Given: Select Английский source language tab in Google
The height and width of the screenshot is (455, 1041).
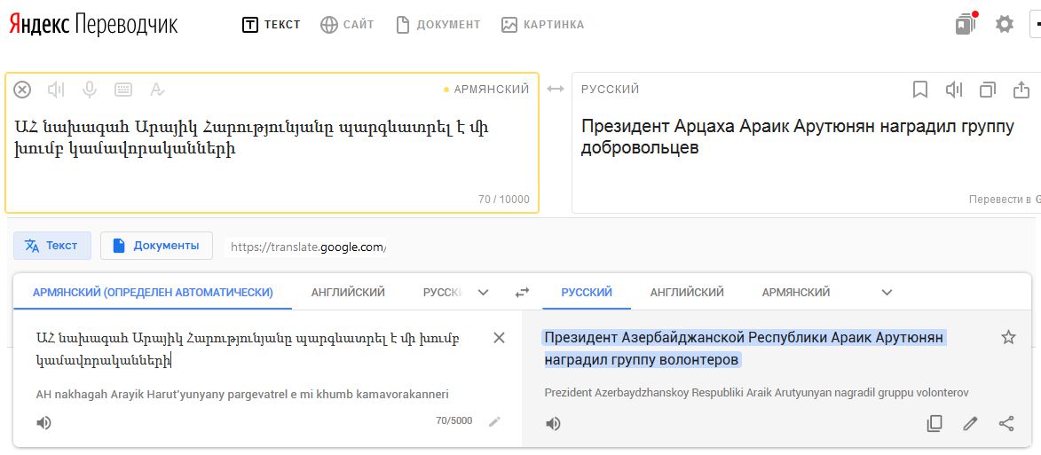Looking at the screenshot, I should pyautogui.click(x=348, y=293).
